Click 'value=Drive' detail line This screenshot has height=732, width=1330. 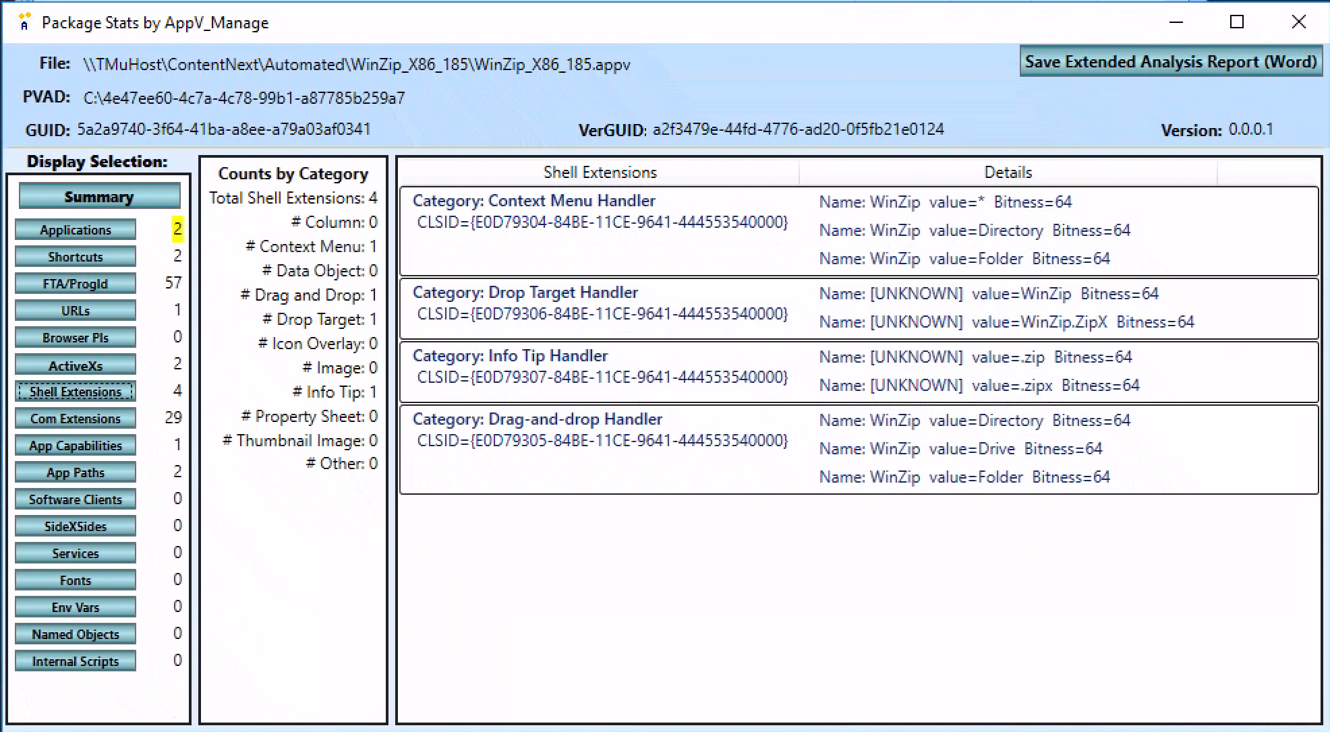point(960,449)
